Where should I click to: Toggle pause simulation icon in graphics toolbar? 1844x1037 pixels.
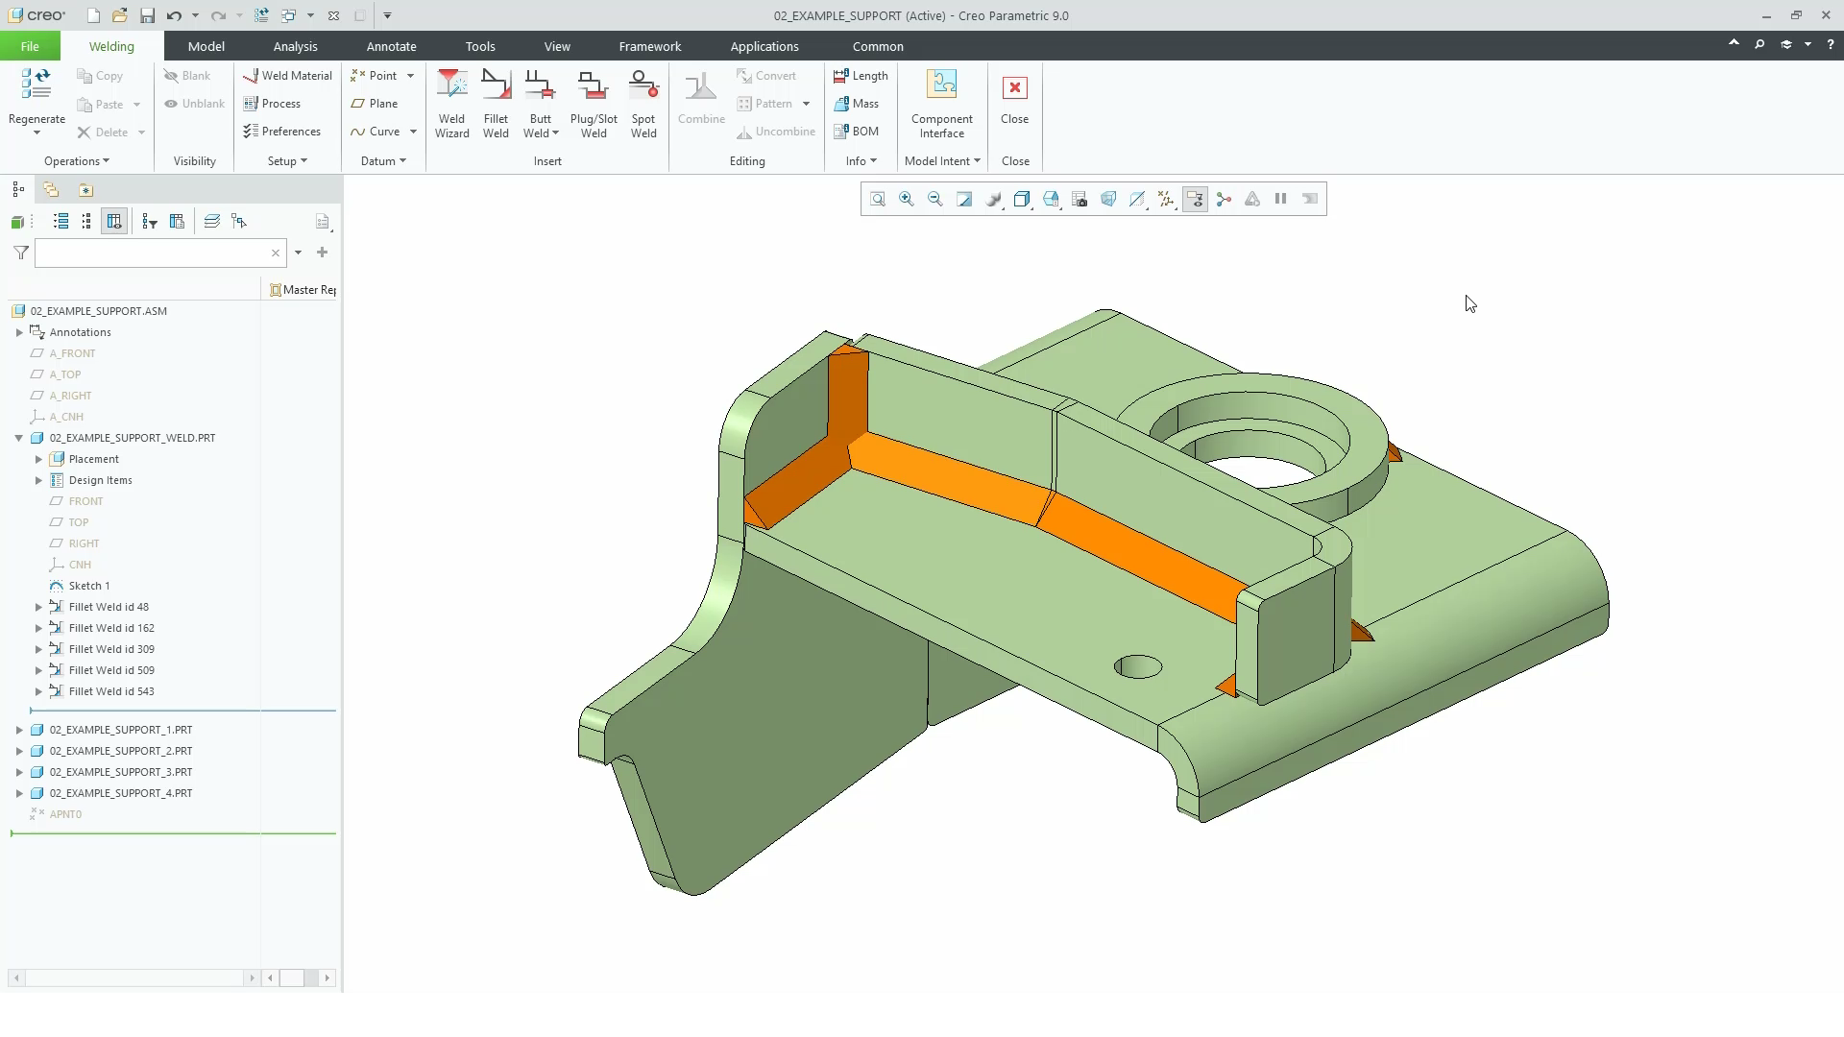[1280, 199]
